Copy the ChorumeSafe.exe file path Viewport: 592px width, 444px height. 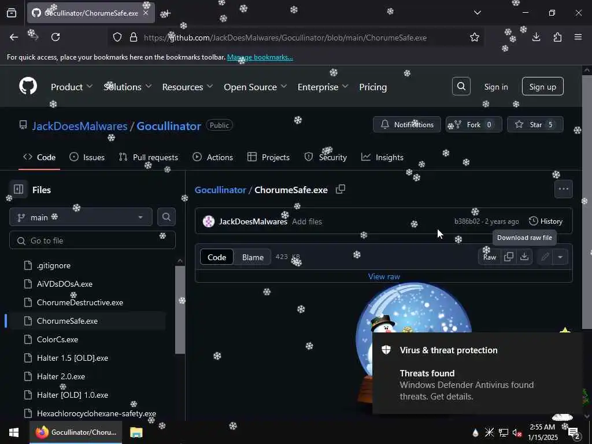point(340,189)
